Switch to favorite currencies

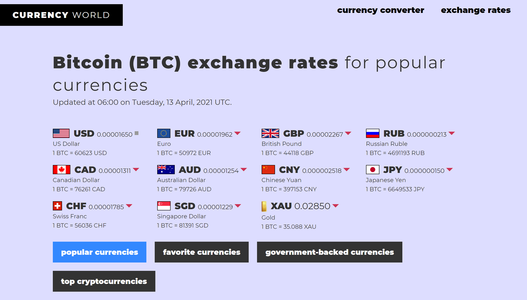click(201, 252)
